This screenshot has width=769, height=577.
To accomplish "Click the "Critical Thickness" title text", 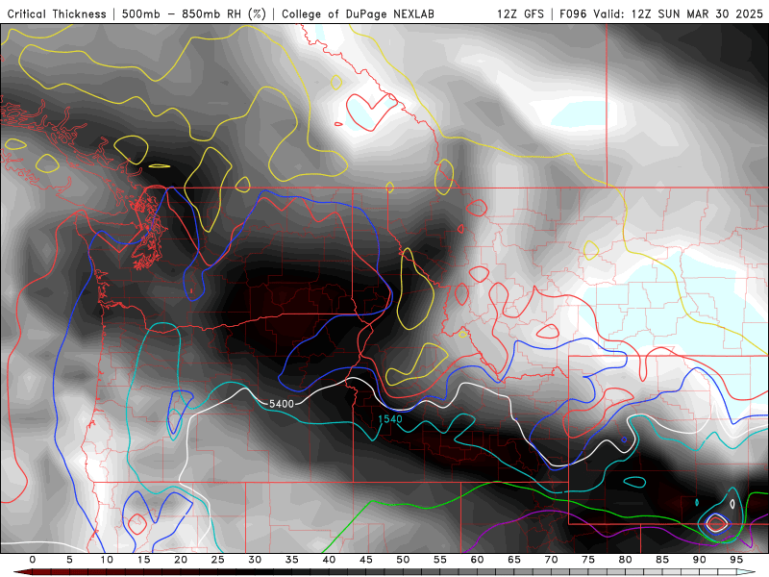I will [x=57, y=13].
